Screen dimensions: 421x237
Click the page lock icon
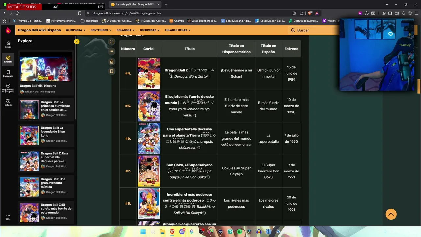pyautogui.click(x=111, y=62)
